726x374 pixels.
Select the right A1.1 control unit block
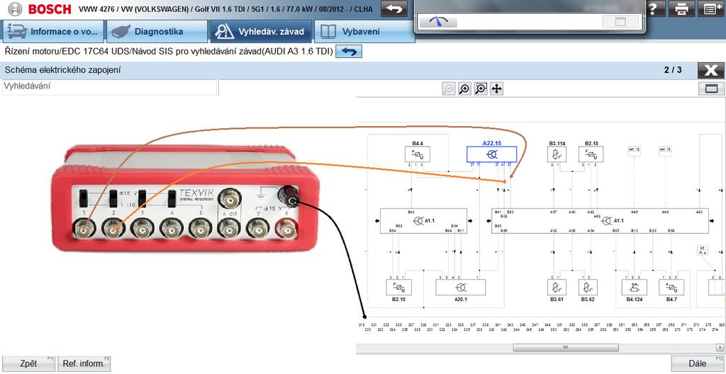point(600,221)
